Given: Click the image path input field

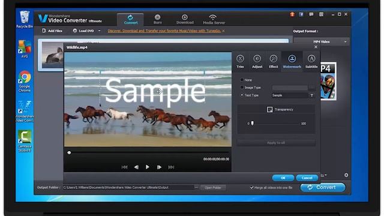Looking at the screenshot, I should (290, 88).
